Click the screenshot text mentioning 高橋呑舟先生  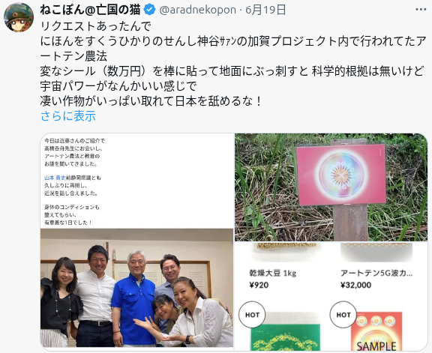(73, 148)
